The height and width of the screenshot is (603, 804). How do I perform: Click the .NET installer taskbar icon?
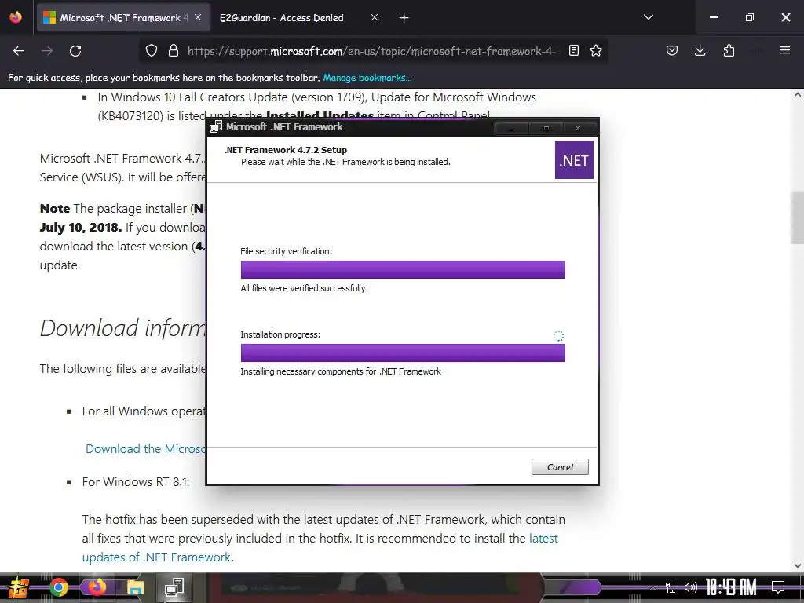click(174, 587)
